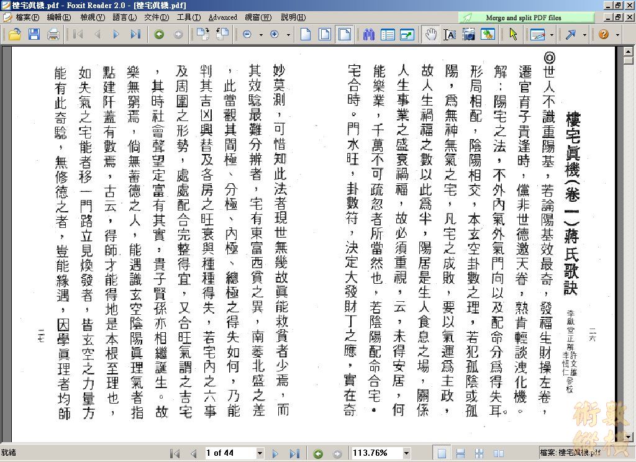The width and height of the screenshot is (636, 462).
Task: Set actual size page view icon
Action: click(x=306, y=35)
